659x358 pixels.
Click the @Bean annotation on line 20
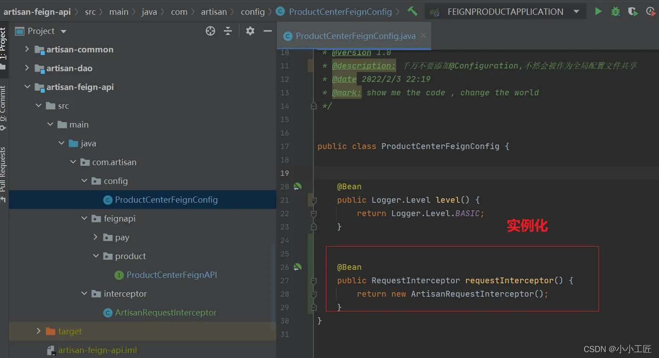point(349,187)
